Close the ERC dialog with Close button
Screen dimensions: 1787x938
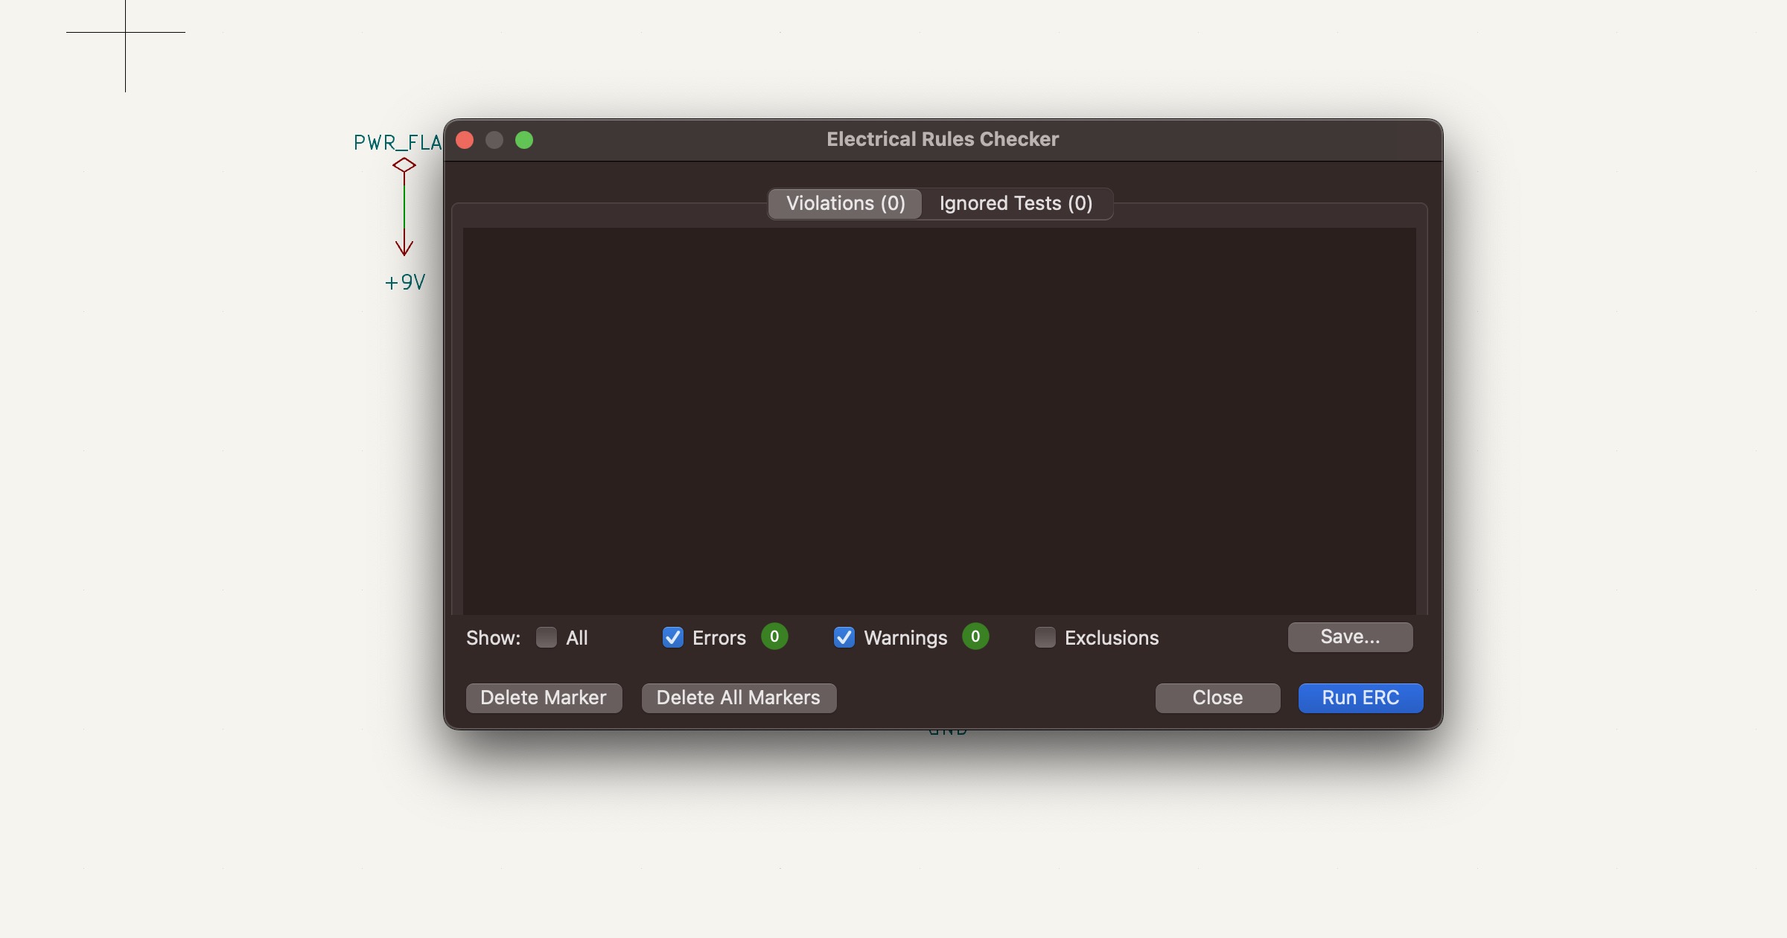(x=1217, y=698)
